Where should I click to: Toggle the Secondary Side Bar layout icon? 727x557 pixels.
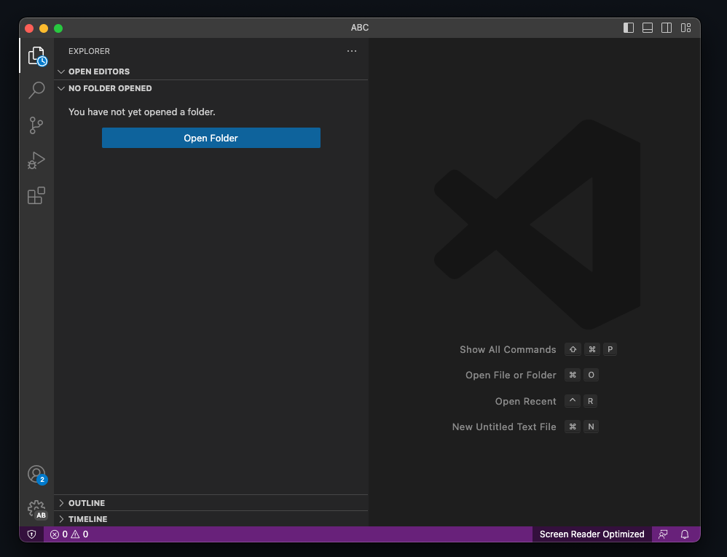coord(667,28)
